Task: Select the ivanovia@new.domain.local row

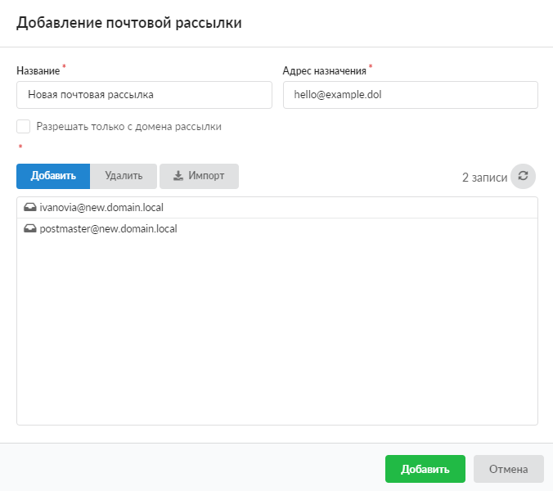Action: click(277, 207)
